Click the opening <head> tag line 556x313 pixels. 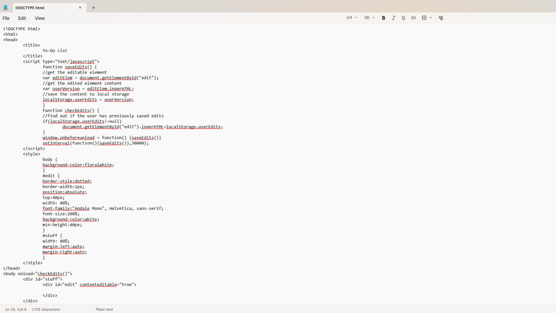pyautogui.click(x=10, y=40)
